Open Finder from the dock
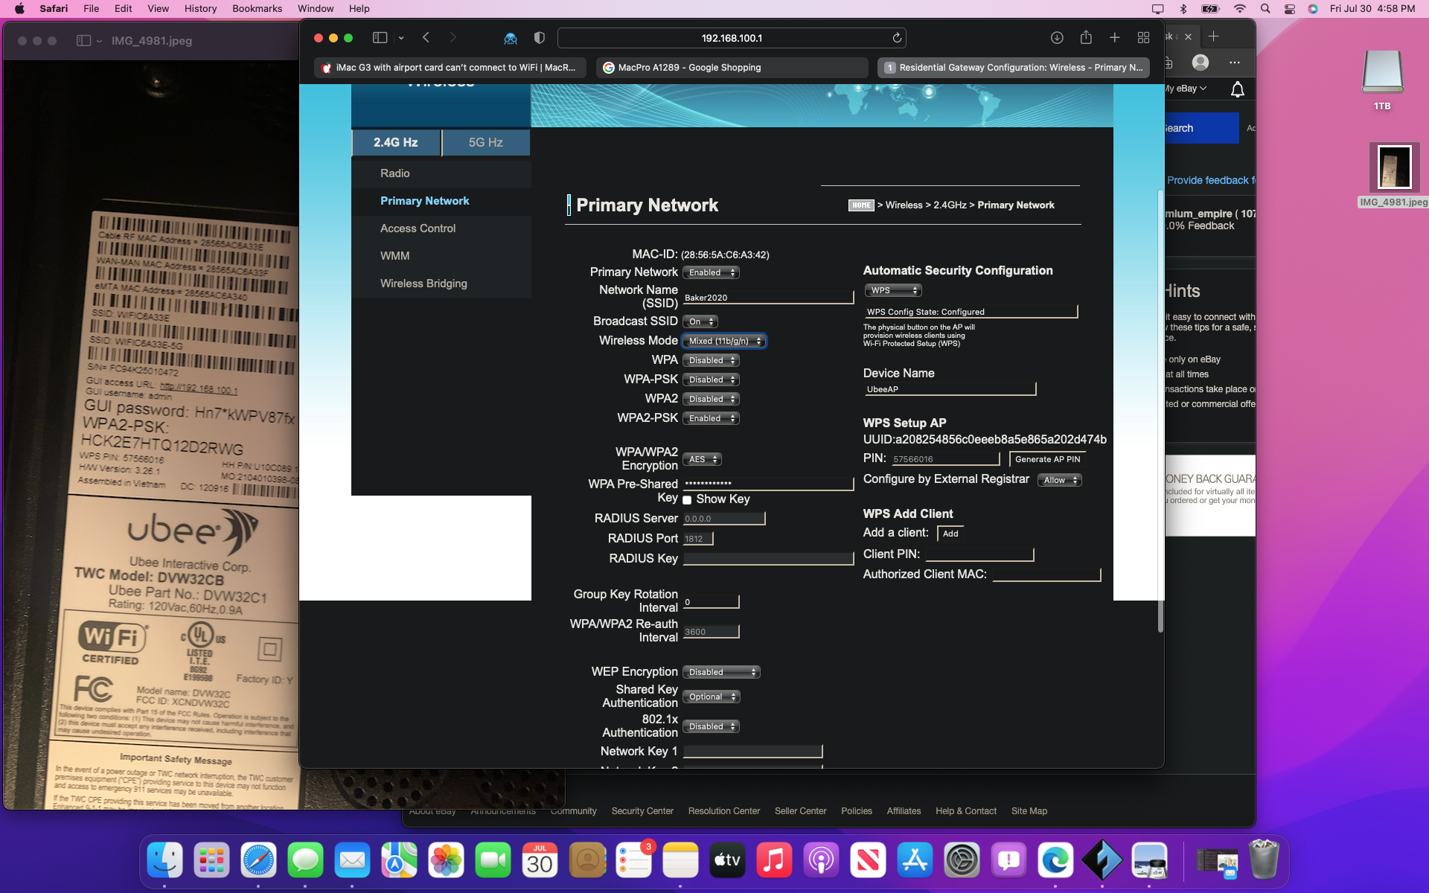This screenshot has height=893, width=1429. pyautogui.click(x=164, y=860)
